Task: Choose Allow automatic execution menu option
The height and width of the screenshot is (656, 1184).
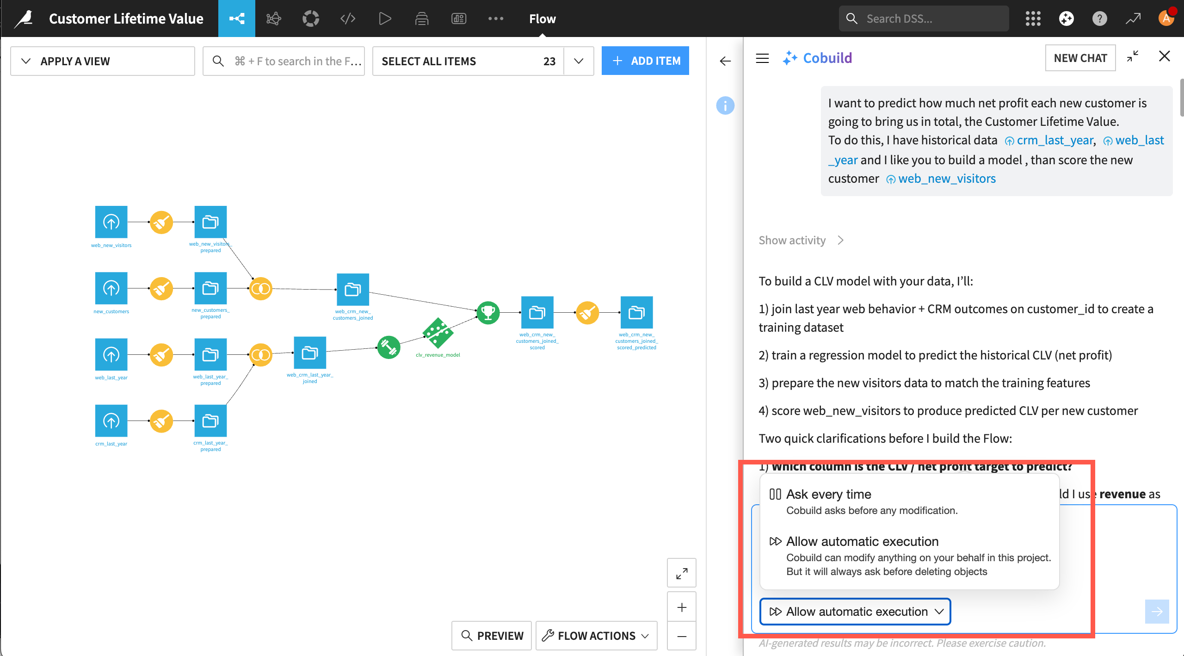Action: (909, 556)
